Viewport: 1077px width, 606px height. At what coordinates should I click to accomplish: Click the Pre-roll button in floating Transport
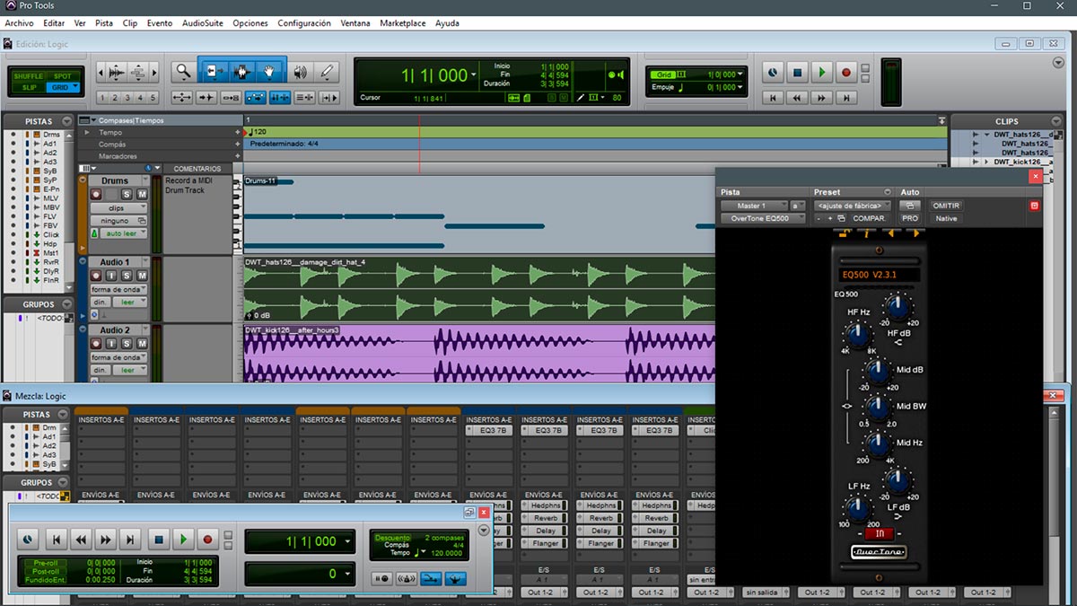[x=44, y=563]
